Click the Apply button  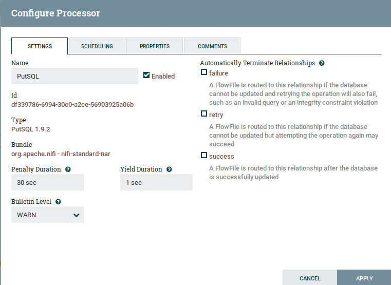pyautogui.click(x=364, y=278)
